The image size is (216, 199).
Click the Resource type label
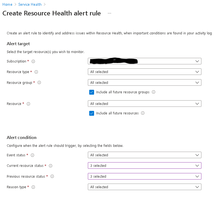tap(18, 72)
